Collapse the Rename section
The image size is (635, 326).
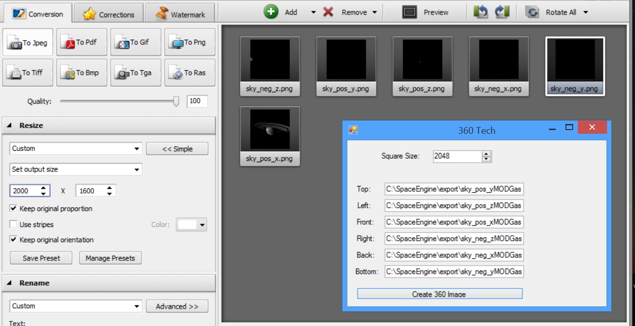tap(9, 283)
